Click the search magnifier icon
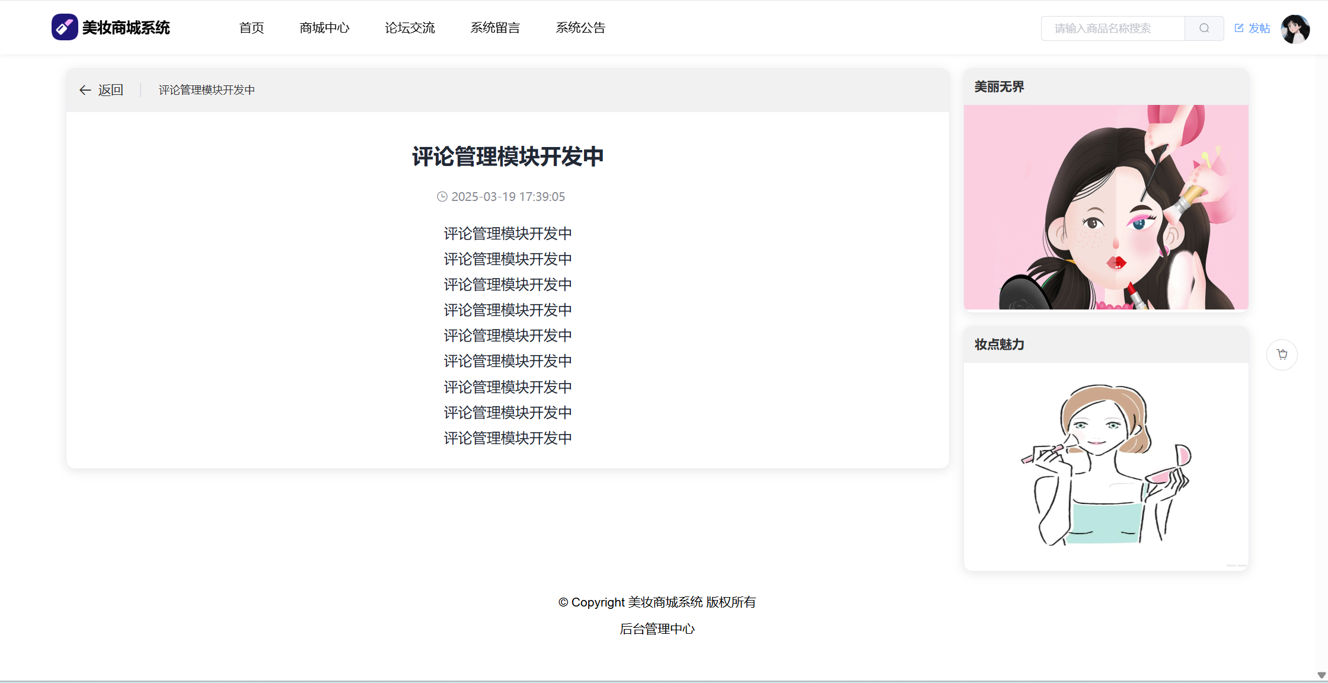Image resolution: width=1328 pixels, height=683 pixels. [x=1203, y=28]
